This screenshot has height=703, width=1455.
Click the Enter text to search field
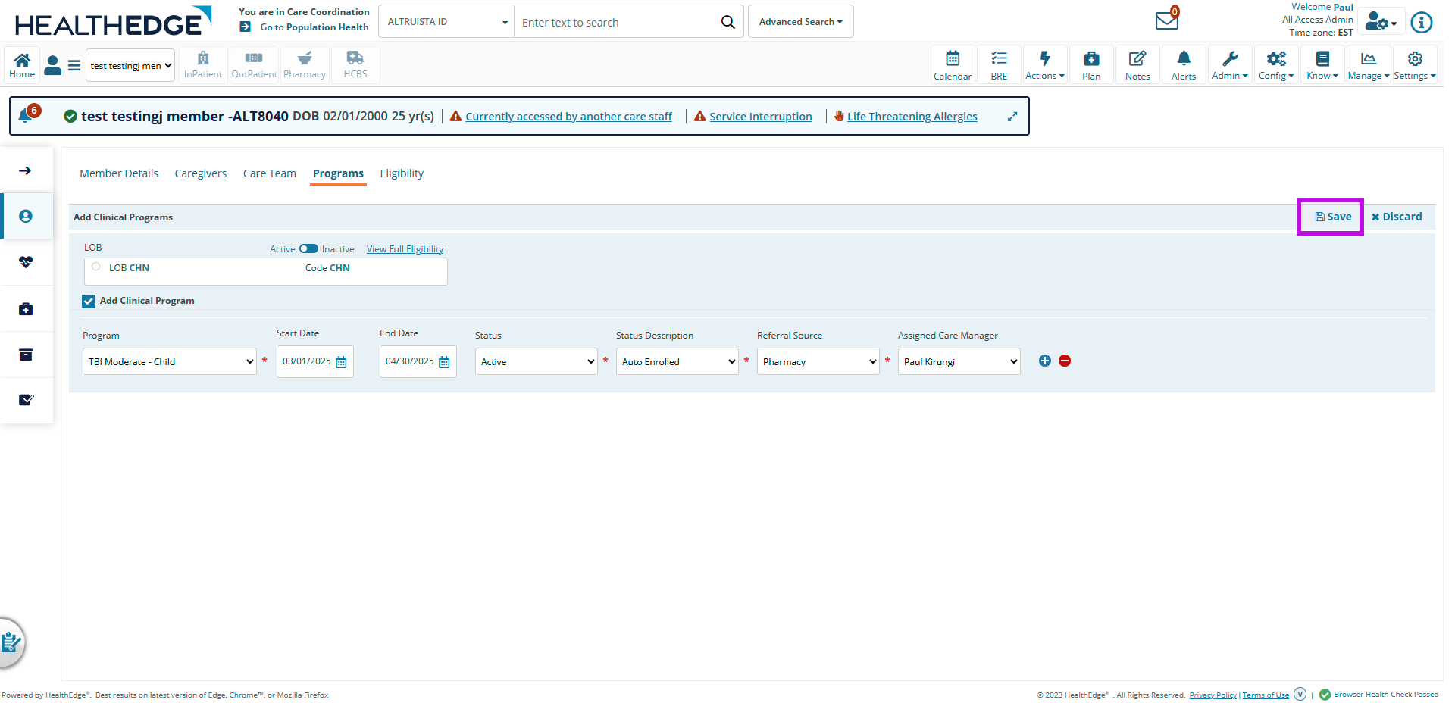click(x=618, y=22)
